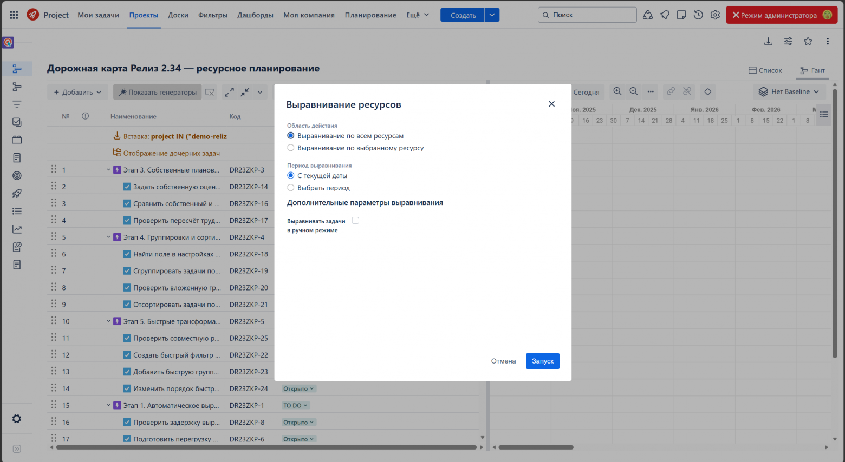Select 'С текущей даты' period option
The image size is (845, 462).
pos(291,176)
